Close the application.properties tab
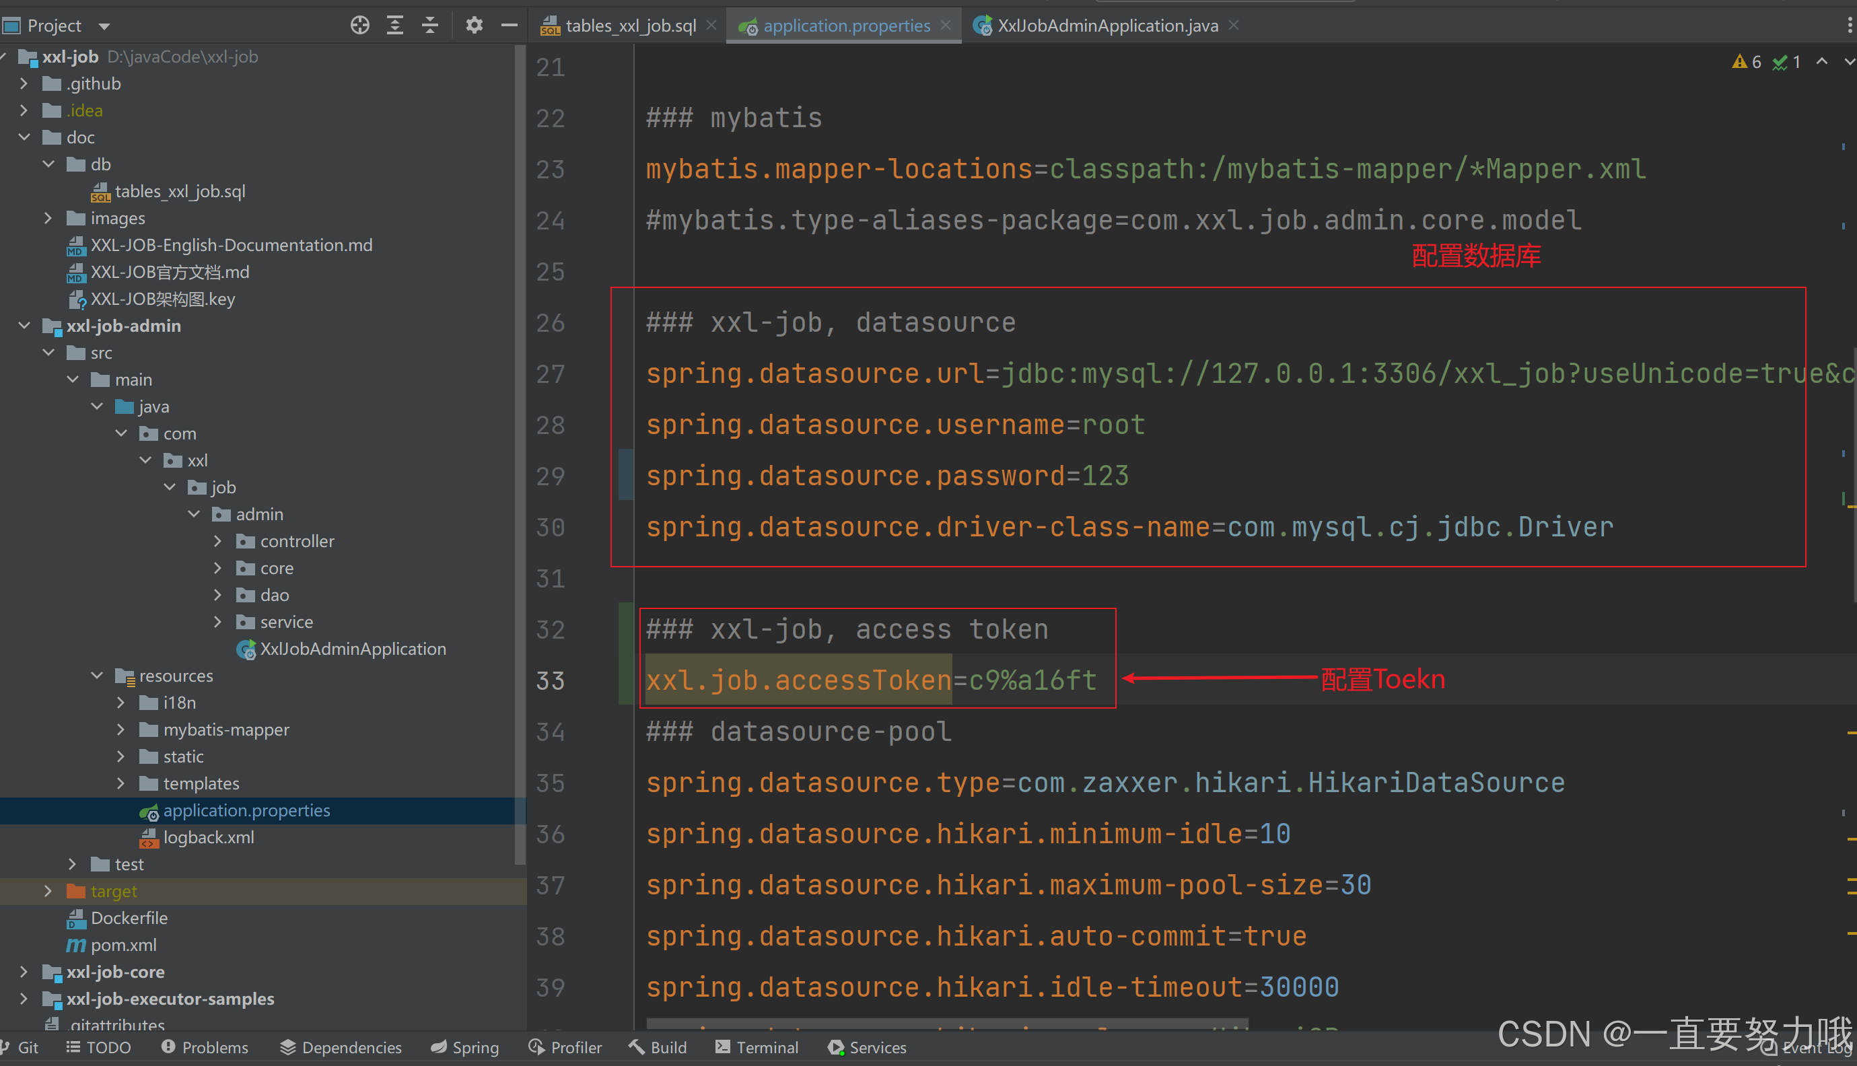Viewport: 1857px width, 1066px height. [x=946, y=26]
